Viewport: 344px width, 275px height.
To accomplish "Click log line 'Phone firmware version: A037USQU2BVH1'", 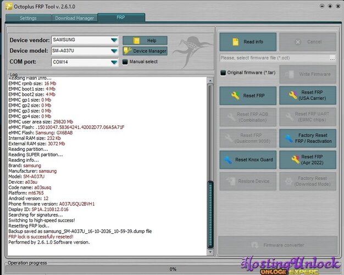I will (52, 204).
